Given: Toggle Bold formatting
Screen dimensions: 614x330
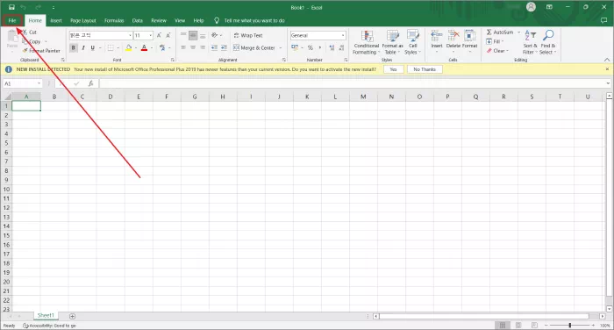Looking at the screenshot, I should (x=73, y=47).
